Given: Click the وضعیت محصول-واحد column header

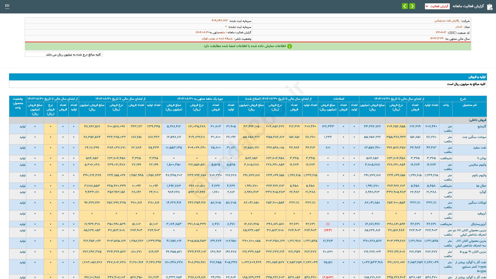Looking at the screenshot, I should 18,103.
